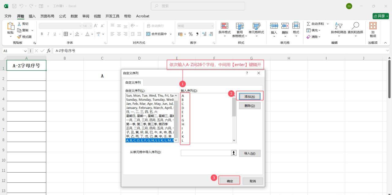
Task: Toggle Underline formatting
Action: coord(55,34)
